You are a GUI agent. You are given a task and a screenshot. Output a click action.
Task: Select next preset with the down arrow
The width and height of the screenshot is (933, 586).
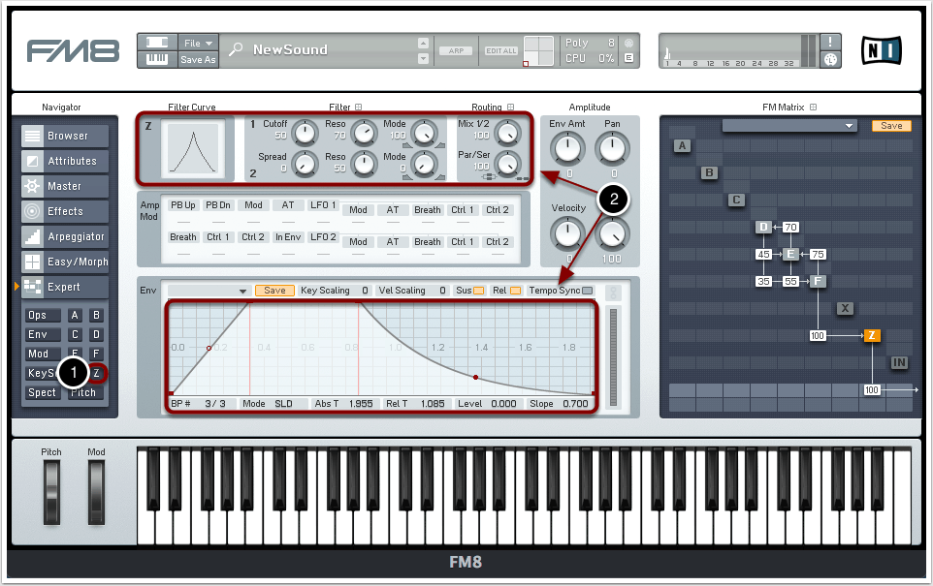(423, 58)
